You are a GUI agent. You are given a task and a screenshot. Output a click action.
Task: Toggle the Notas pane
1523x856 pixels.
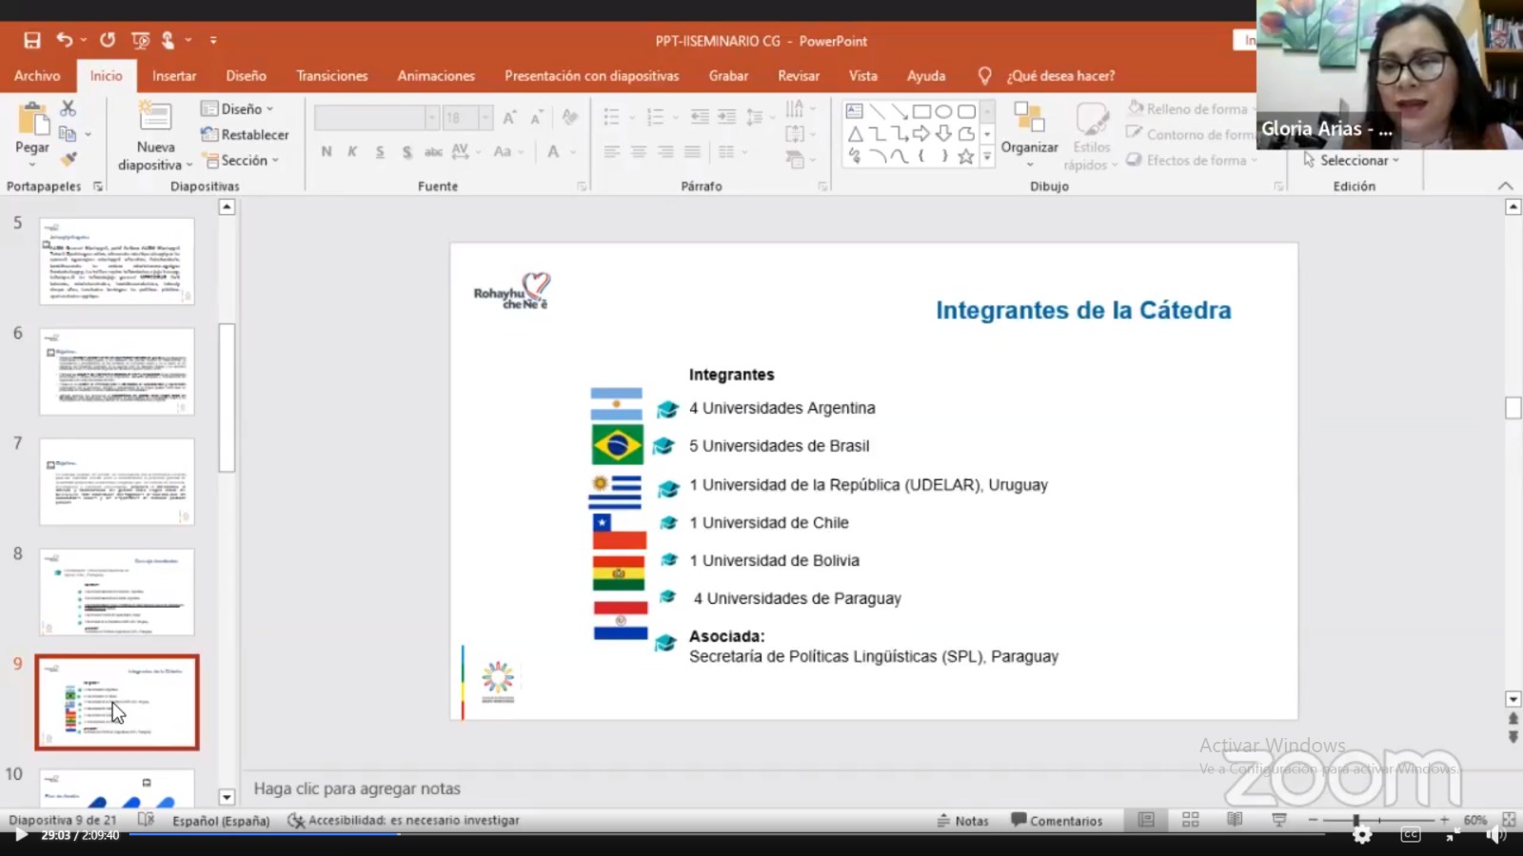pos(962,820)
